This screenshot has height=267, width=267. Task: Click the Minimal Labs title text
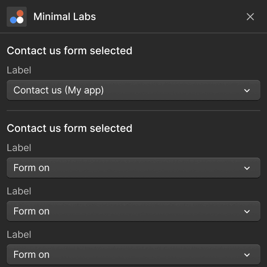click(65, 17)
